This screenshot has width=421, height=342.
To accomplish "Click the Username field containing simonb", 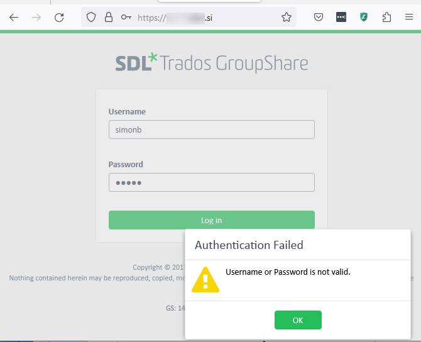I will [212, 130].
